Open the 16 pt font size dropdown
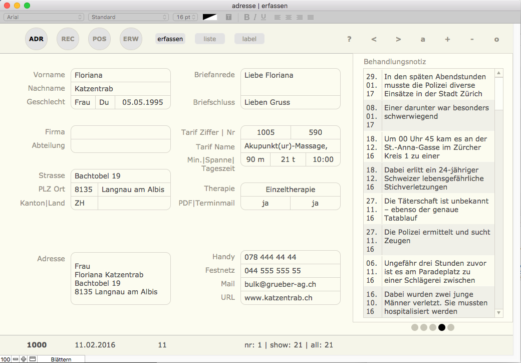This screenshot has width=521, height=363. pos(185,17)
